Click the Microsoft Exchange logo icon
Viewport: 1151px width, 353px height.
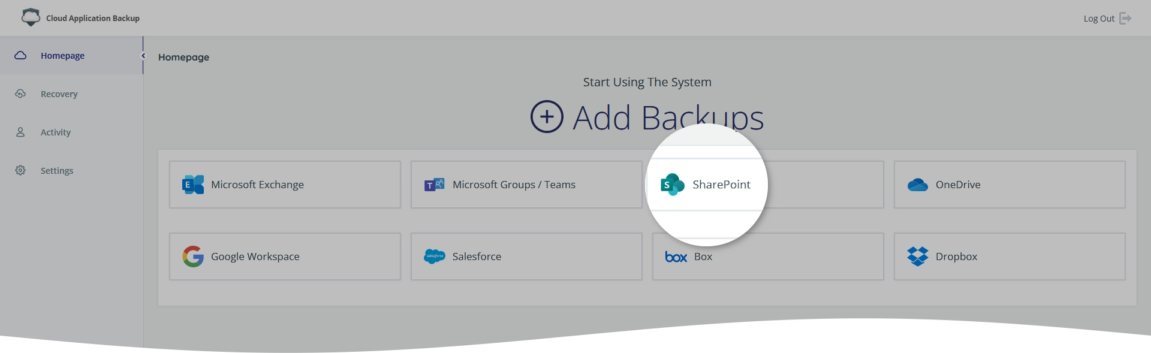point(193,185)
